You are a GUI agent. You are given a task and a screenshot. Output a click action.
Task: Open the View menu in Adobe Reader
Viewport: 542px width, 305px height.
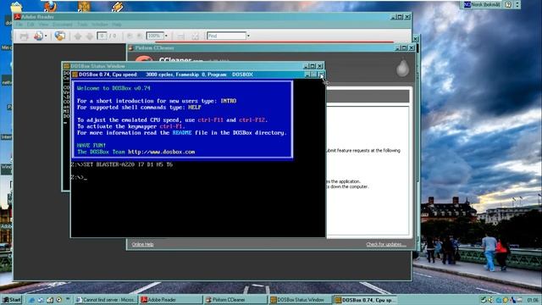click(43, 25)
